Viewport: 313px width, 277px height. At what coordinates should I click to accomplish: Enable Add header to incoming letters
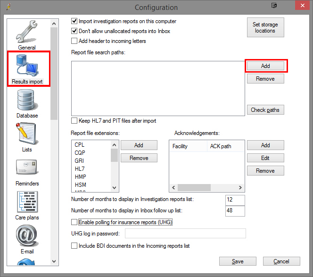pos(74,41)
